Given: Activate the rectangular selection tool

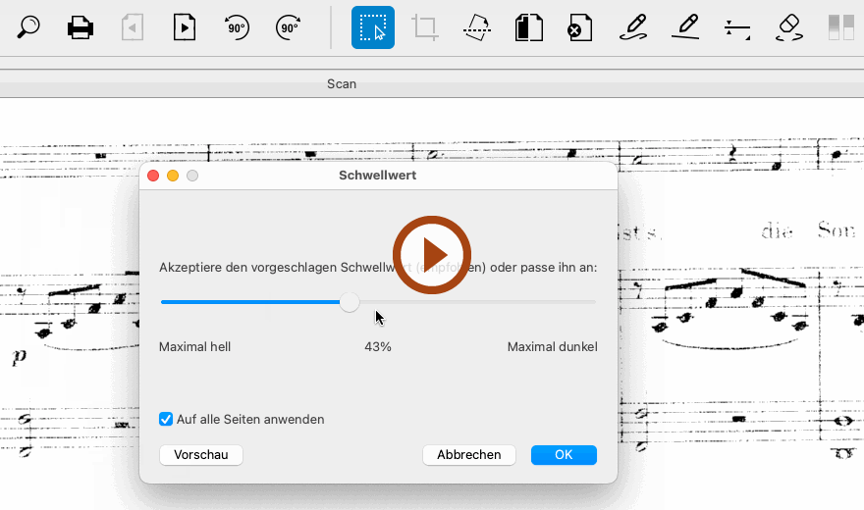Looking at the screenshot, I should click(x=373, y=27).
